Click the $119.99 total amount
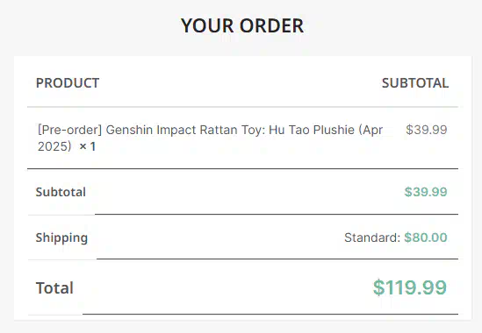Viewport: 482px width, 333px height. click(410, 287)
